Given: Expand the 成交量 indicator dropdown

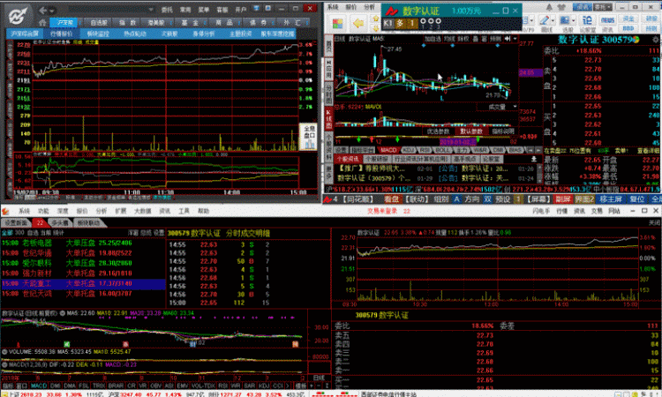Looking at the screenshot, I should 515,107.
